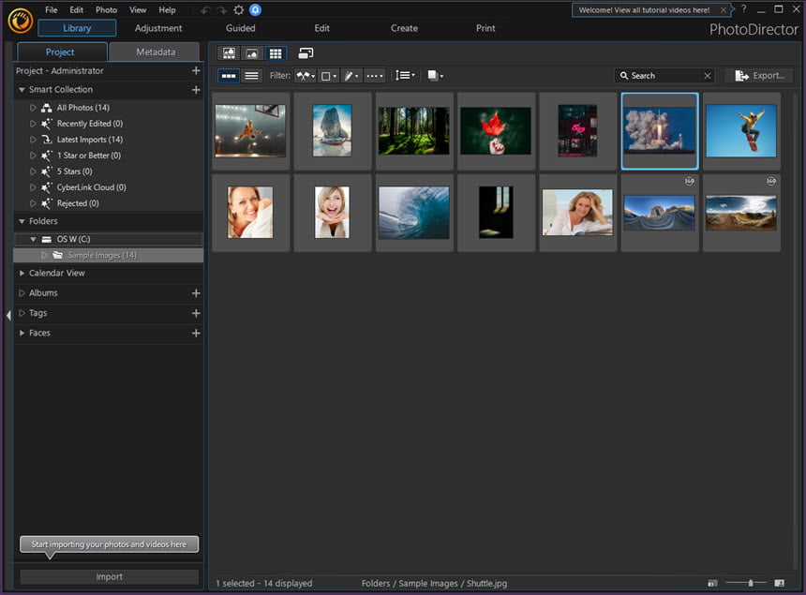Open the sort order dropdown
The height and width of the screenshot is (595, 806).
click(405, 76)
